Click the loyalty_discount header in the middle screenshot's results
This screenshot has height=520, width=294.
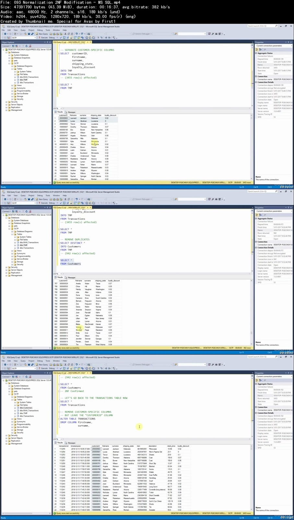tap(114, 281)
